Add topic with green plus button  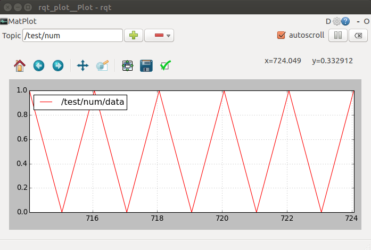(x=133, y=36)
